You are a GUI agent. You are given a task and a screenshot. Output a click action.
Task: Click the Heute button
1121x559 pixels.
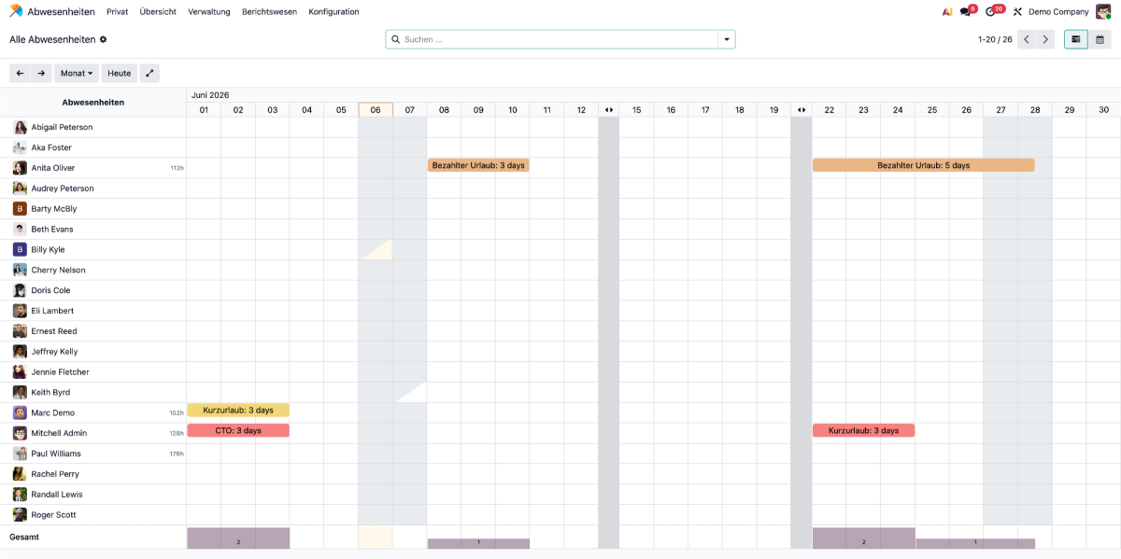120,73
